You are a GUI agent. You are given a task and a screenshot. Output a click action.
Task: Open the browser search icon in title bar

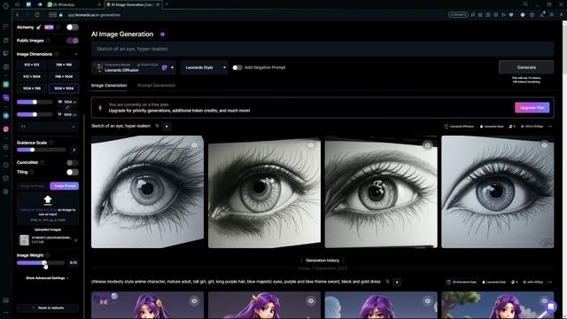tap(525, 4)
